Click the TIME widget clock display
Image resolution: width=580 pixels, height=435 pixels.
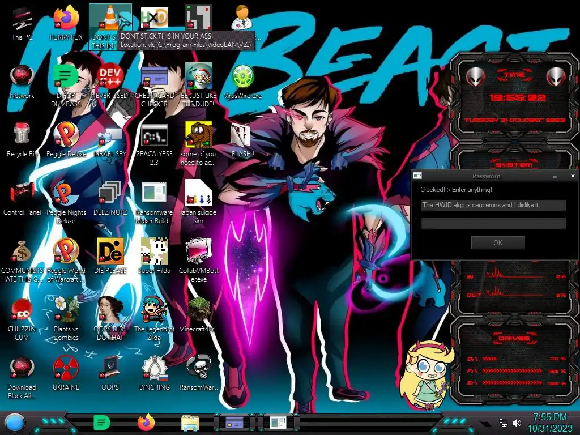[x=518, y=97]
